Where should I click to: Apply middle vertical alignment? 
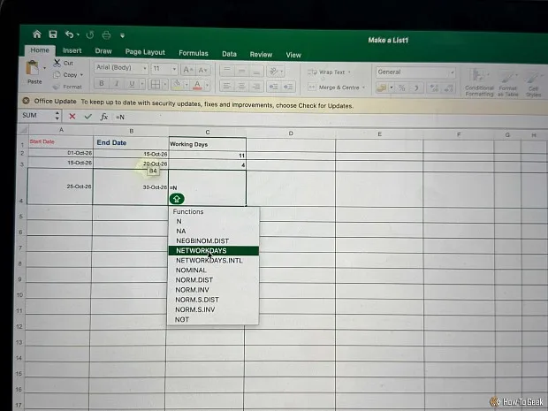click(x=241, y=71)
